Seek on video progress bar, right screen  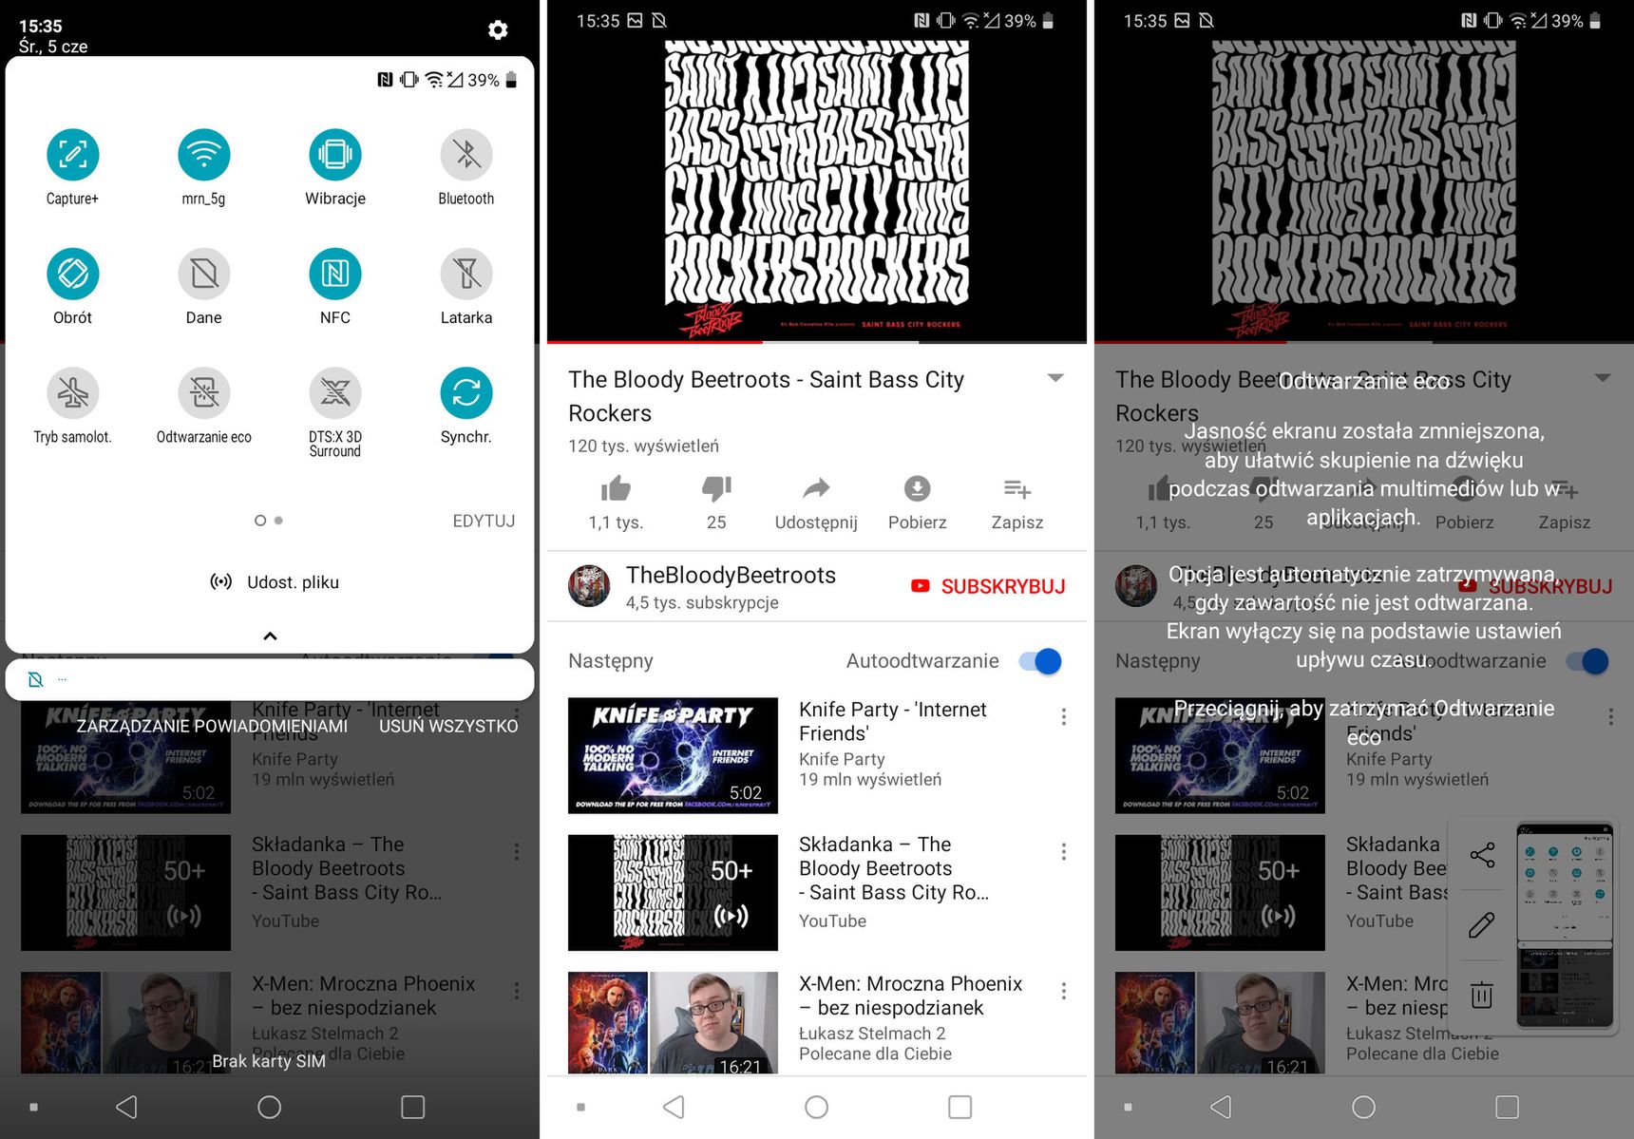click(1364, 342)
